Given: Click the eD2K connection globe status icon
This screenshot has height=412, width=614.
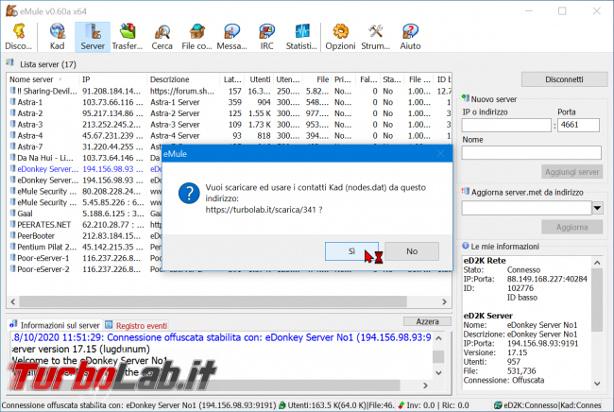Looking at the screenshot, I should 498,405.
